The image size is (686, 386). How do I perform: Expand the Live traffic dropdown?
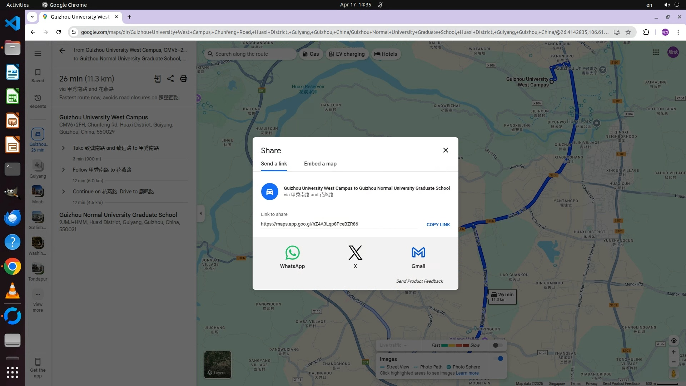click(x=393, y=345)
